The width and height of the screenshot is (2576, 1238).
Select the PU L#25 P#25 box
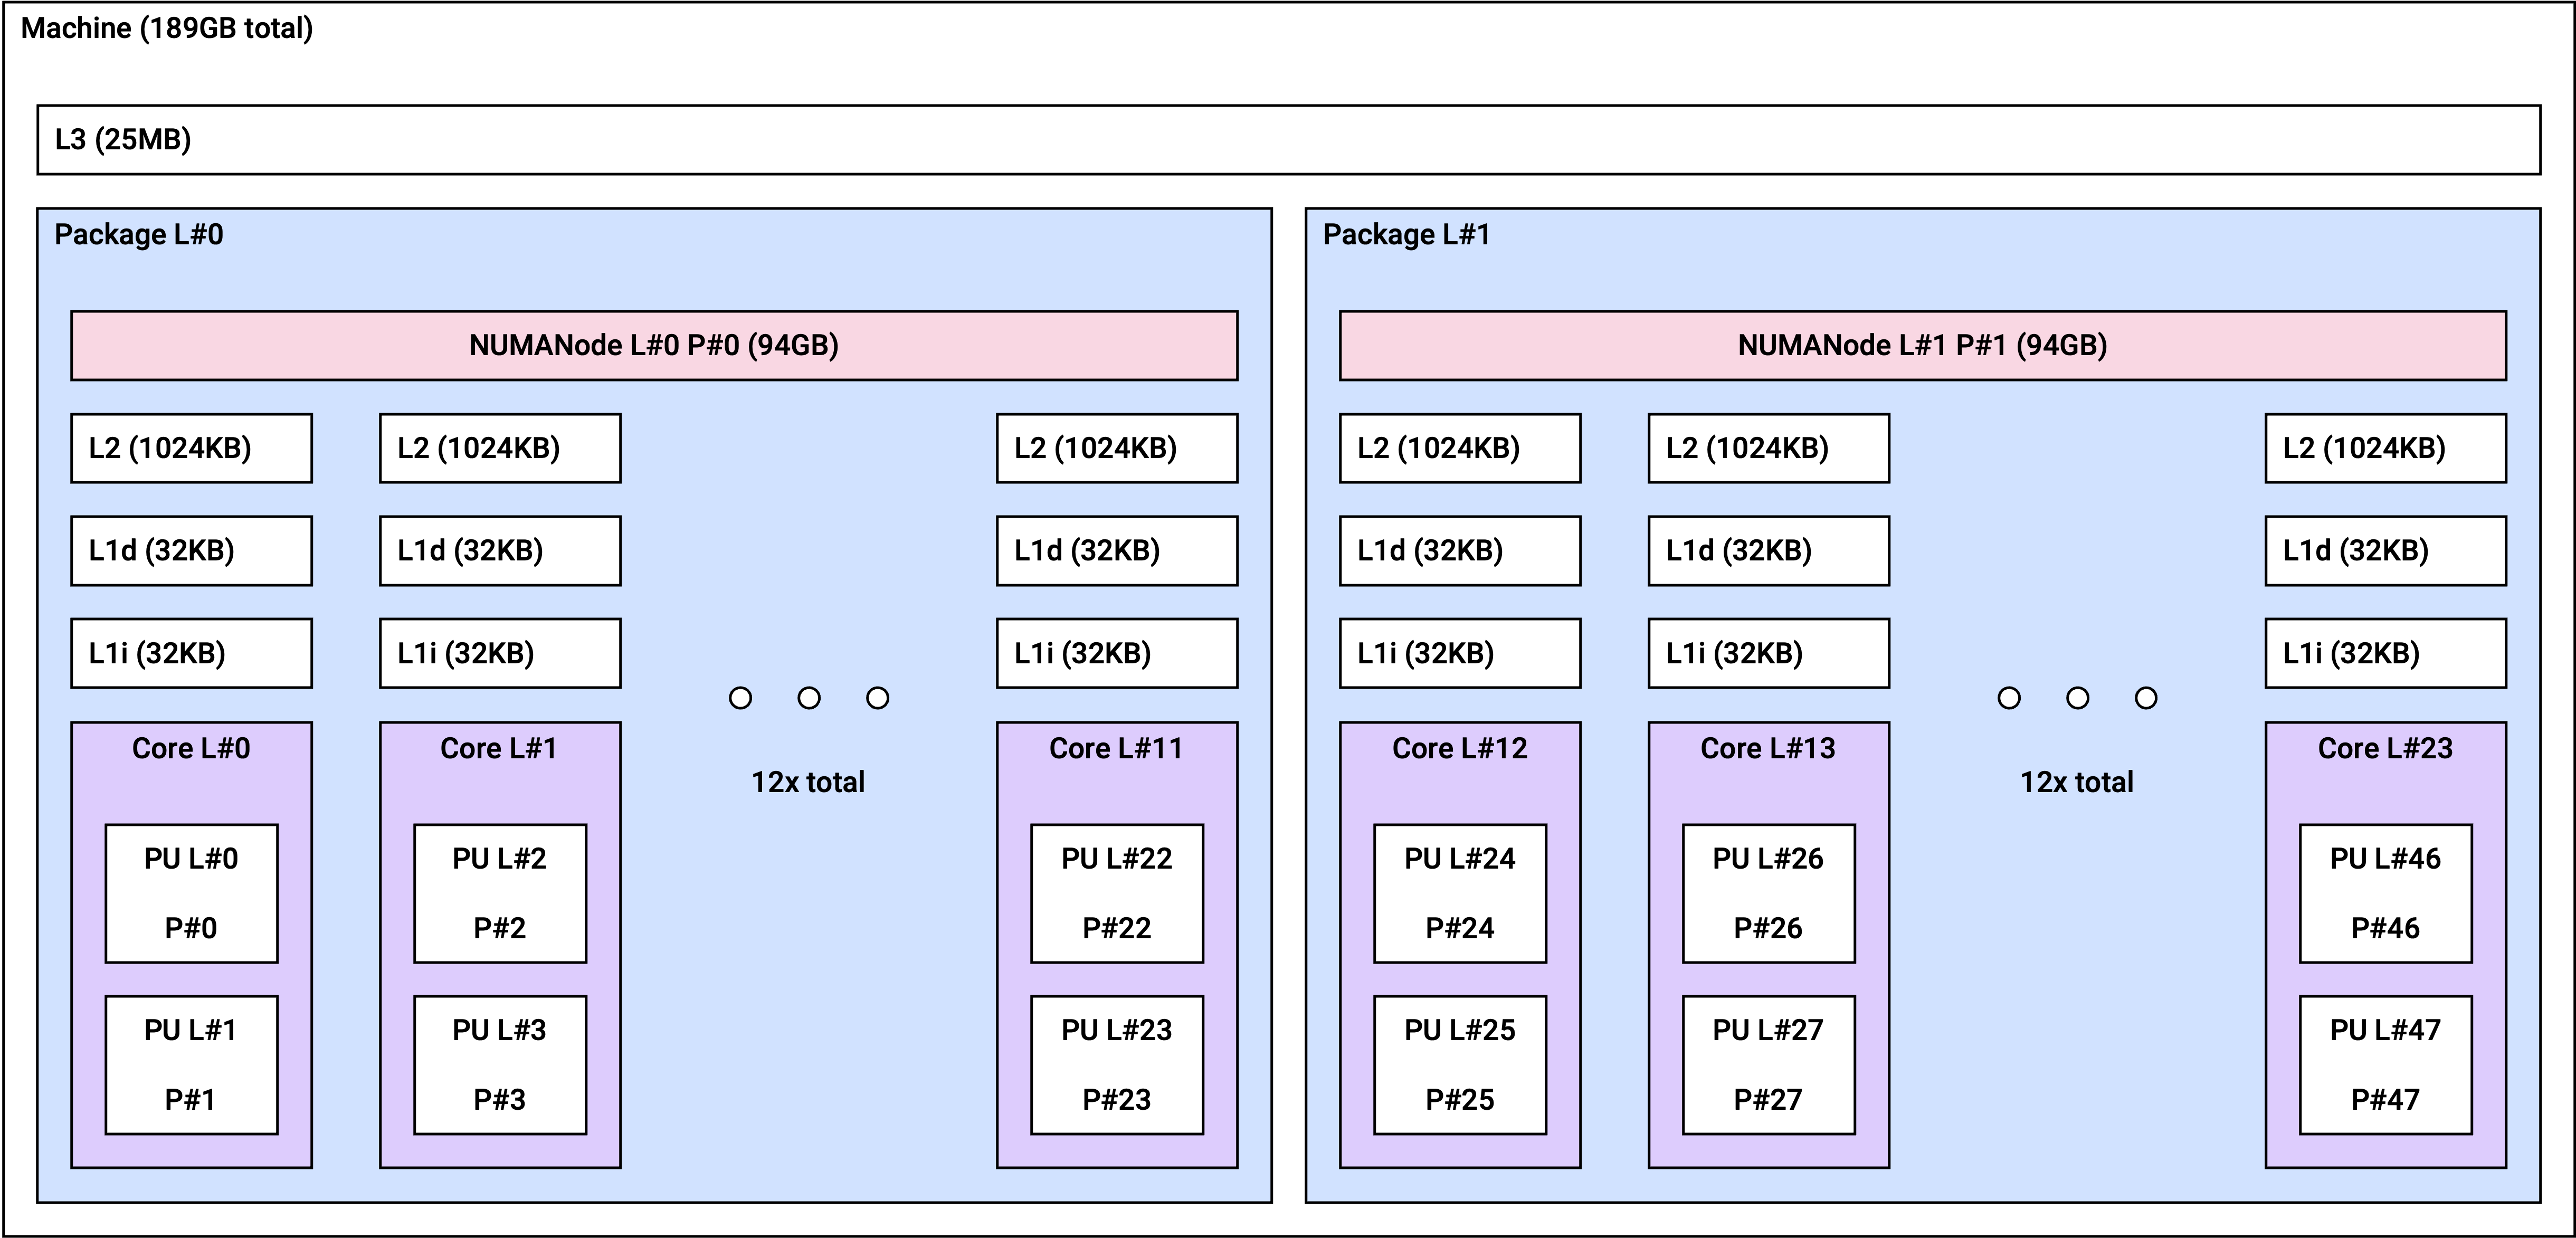(1460, 1065)
